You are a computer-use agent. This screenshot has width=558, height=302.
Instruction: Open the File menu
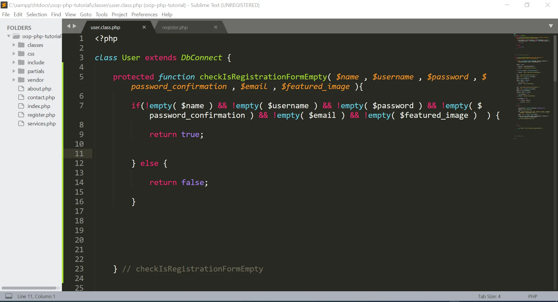(x=6, y=15)
